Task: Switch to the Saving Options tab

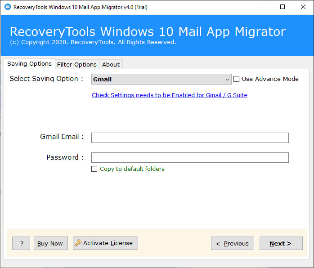Action: (29, 64)
